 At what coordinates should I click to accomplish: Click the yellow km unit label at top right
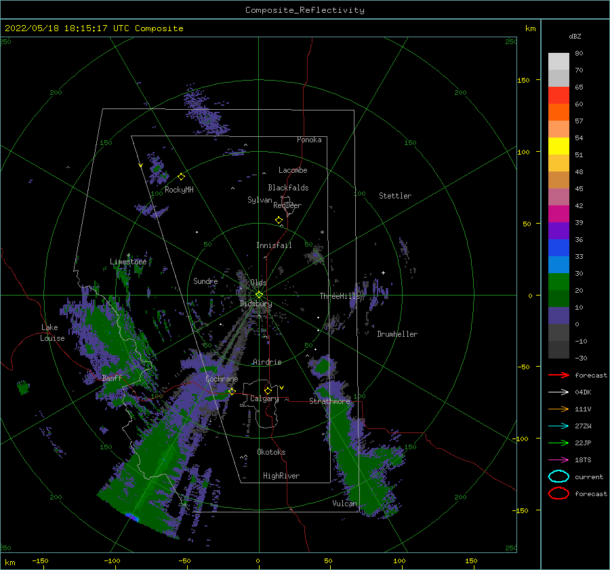coord(530,28)
